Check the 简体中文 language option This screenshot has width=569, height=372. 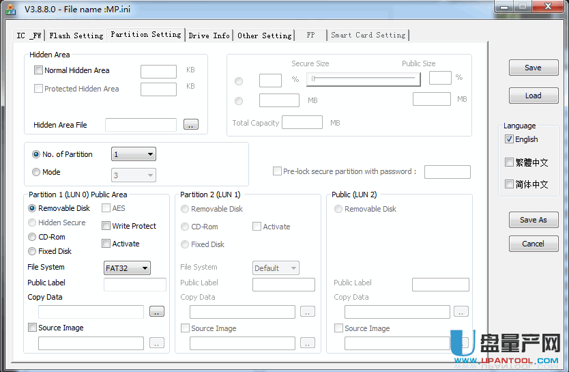click(509, 184)
